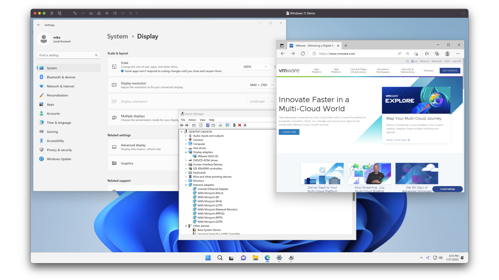Open Edge settings and more ellipsis
Viewport: 499px width, 280px height.
click(x=458, y=54)
